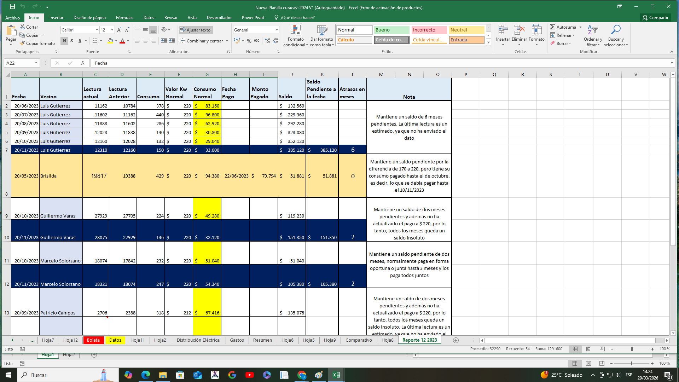The height and width of the screenshot is (382, 679).
Task: Select the Insertar cells icon
Action: 503,35
